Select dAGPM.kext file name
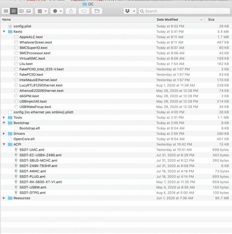This screenshot has height=234, width=232. point(29,96)
